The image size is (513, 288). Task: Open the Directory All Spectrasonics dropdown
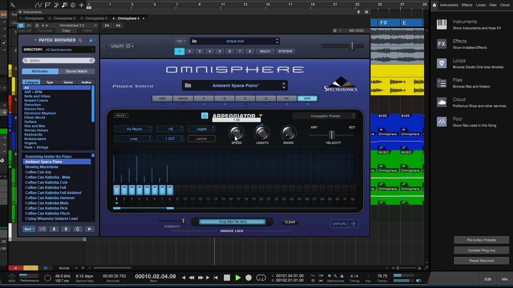[59, 50]
